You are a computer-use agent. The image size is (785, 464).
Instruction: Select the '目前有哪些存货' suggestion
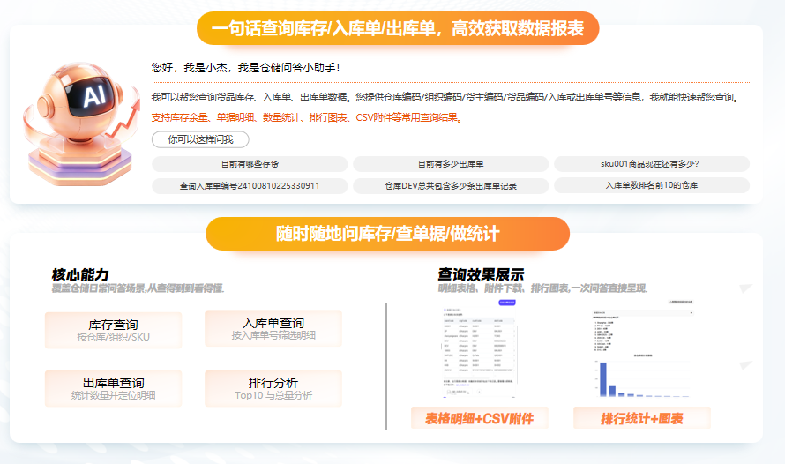250,164
